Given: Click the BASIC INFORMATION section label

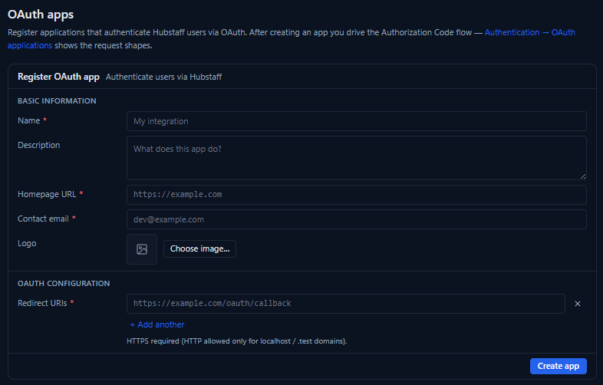Looking at the screenshot, I should (57, 101).
